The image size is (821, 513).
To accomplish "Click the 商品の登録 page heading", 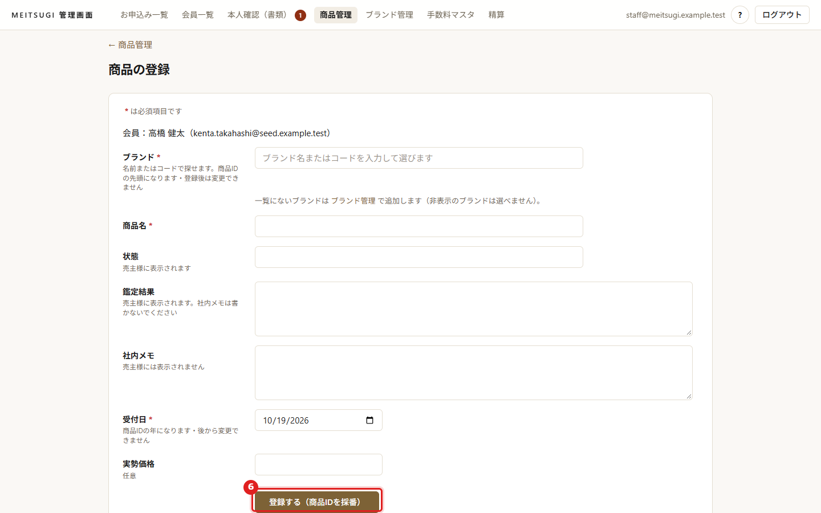I will coord(139,70).
